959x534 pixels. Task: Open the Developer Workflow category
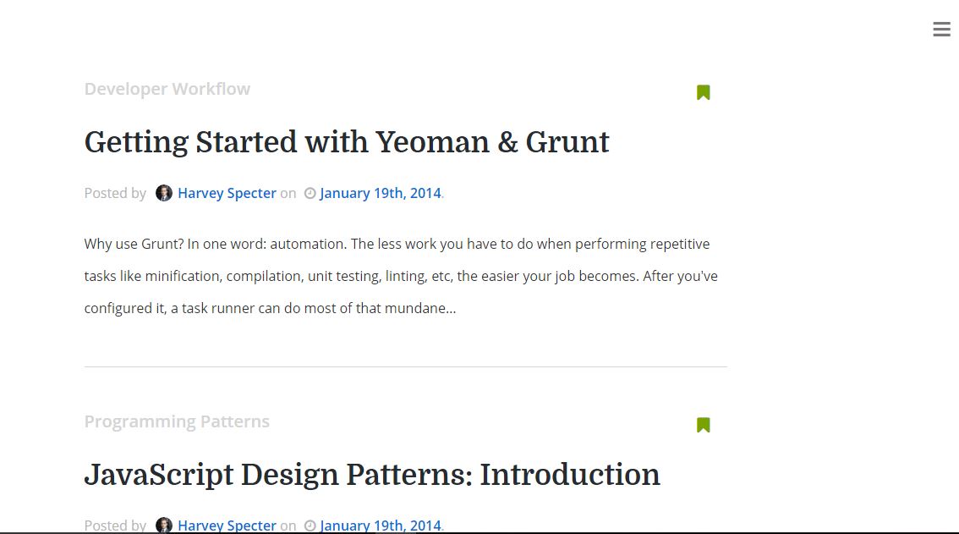click(167, 89)
